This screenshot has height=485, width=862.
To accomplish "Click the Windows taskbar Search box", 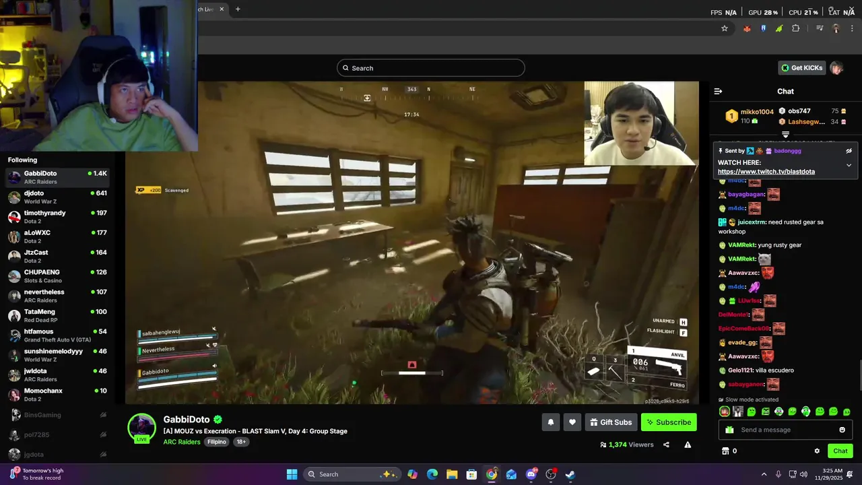I will (352, 474).
